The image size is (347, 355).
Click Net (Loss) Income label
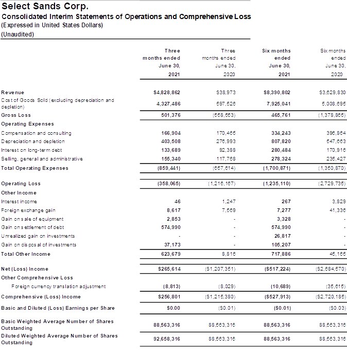point(25,269)
